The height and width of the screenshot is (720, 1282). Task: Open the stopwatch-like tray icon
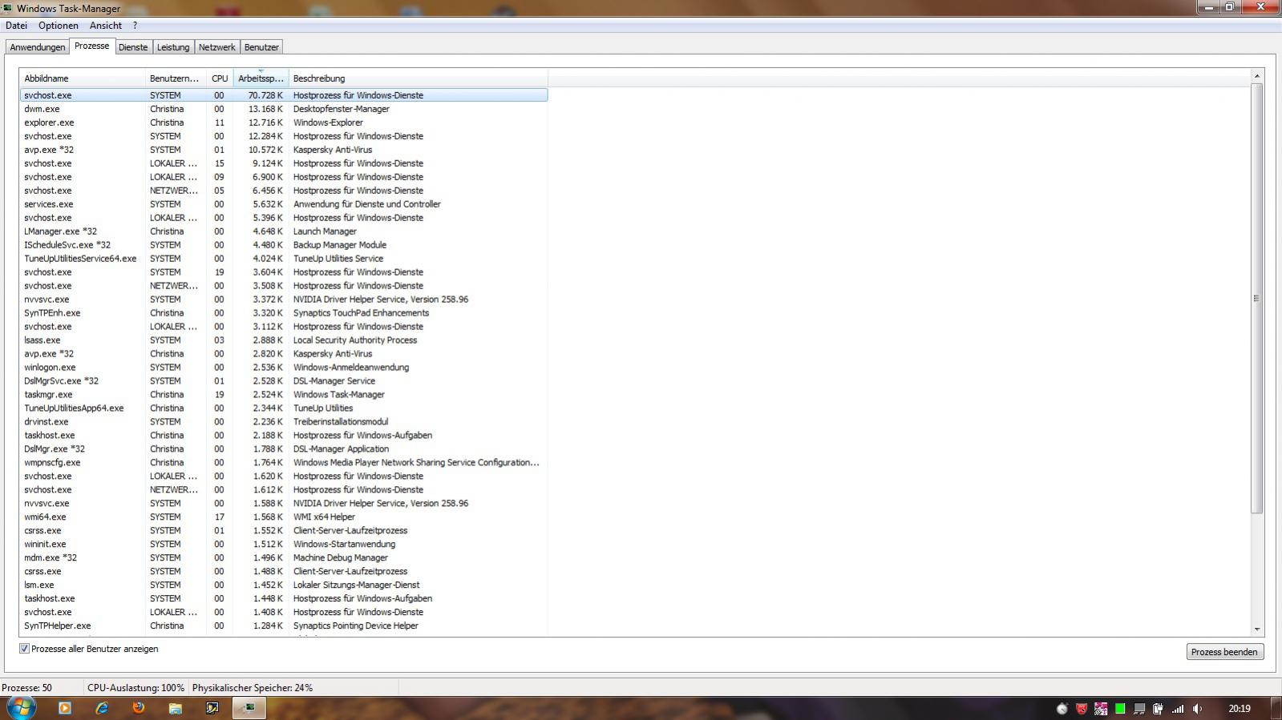[1062, 709]
